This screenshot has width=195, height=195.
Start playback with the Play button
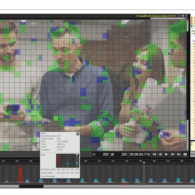(x=166, y=154)
